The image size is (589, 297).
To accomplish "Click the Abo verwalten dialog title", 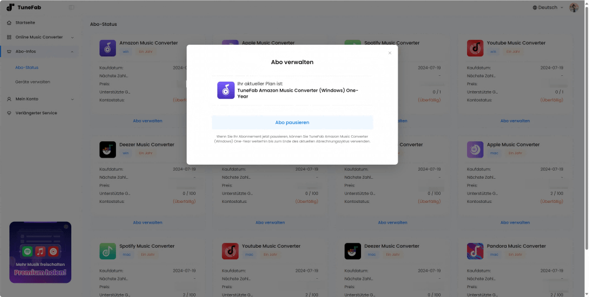I will coord(292,62).
